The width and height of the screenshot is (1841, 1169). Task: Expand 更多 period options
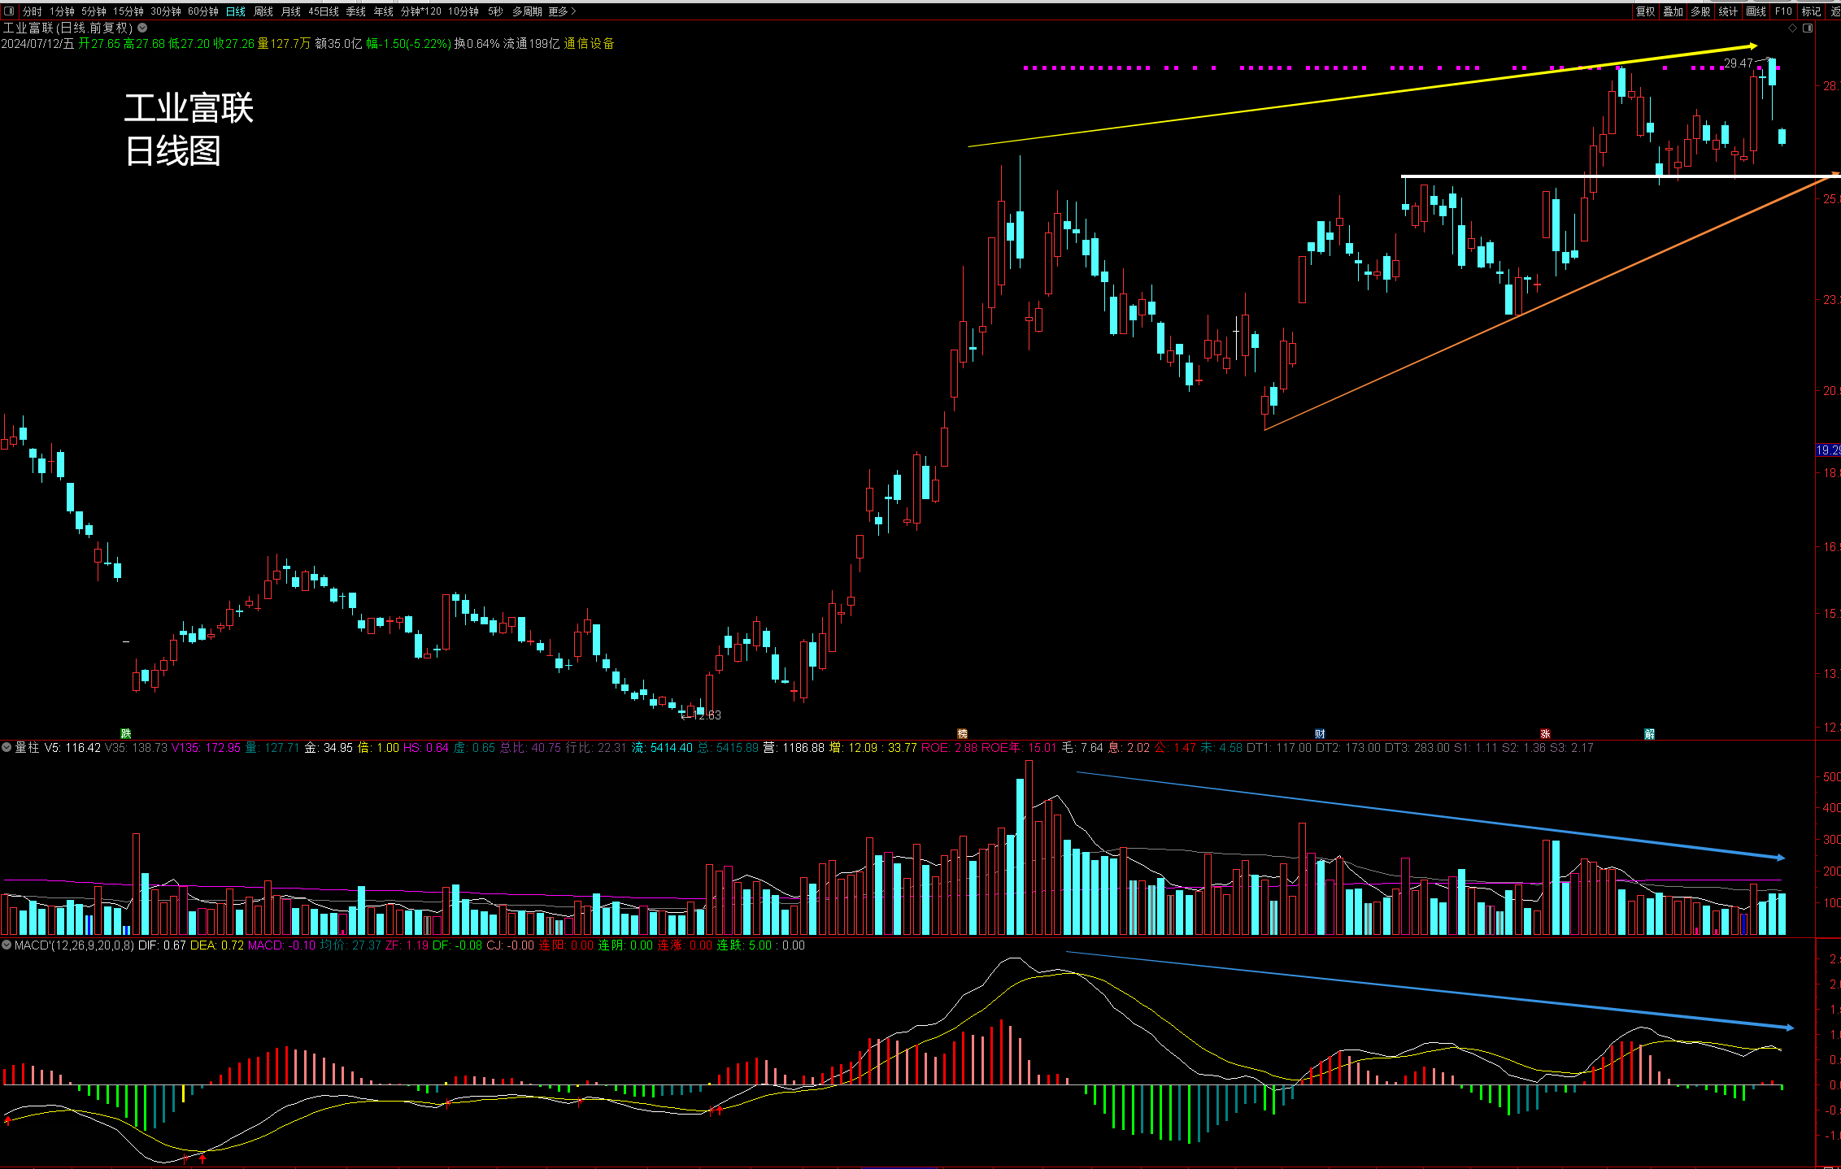562,11
